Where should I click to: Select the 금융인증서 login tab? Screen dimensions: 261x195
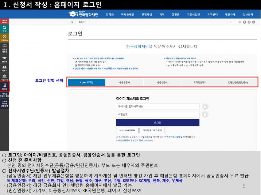(x=162, y=82)
